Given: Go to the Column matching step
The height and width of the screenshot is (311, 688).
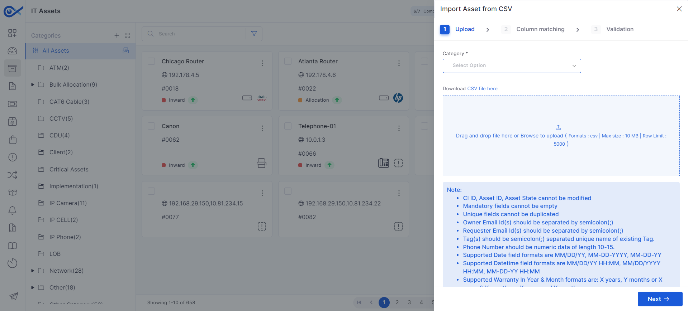Looking at the screenshot, I should click(x=540, y=29).
